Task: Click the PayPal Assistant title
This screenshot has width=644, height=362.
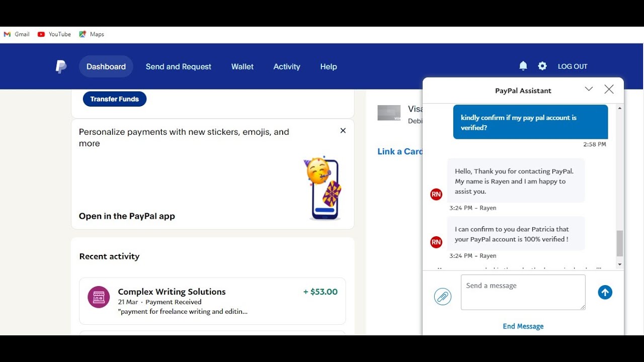Action: pos(523,91)
